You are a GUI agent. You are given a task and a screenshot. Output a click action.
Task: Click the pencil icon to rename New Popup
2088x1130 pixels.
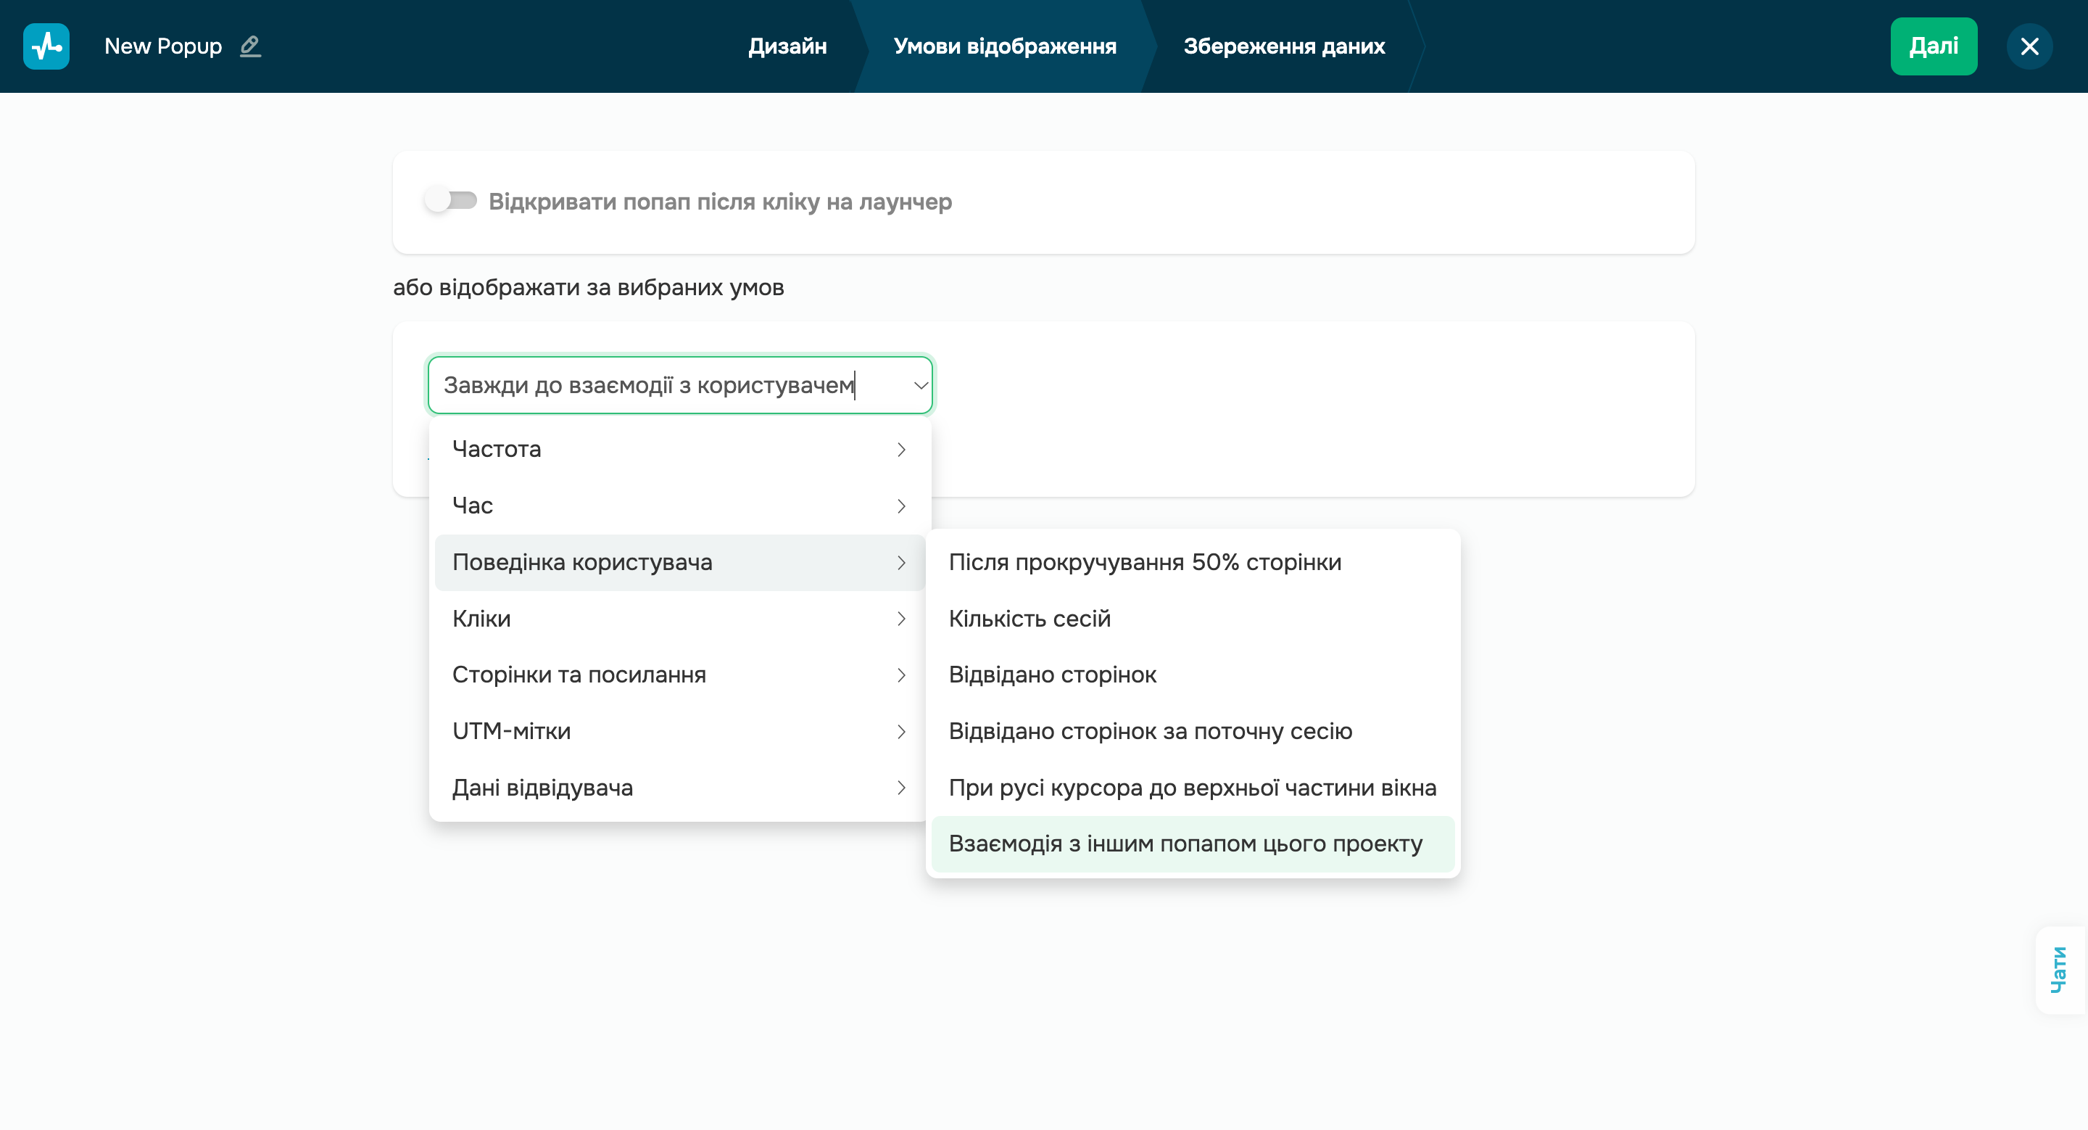coord(249,46)
